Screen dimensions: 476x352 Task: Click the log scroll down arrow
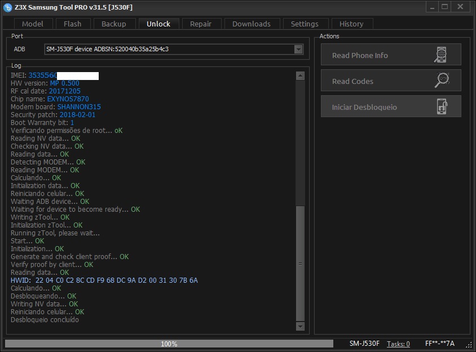(300, 326)
